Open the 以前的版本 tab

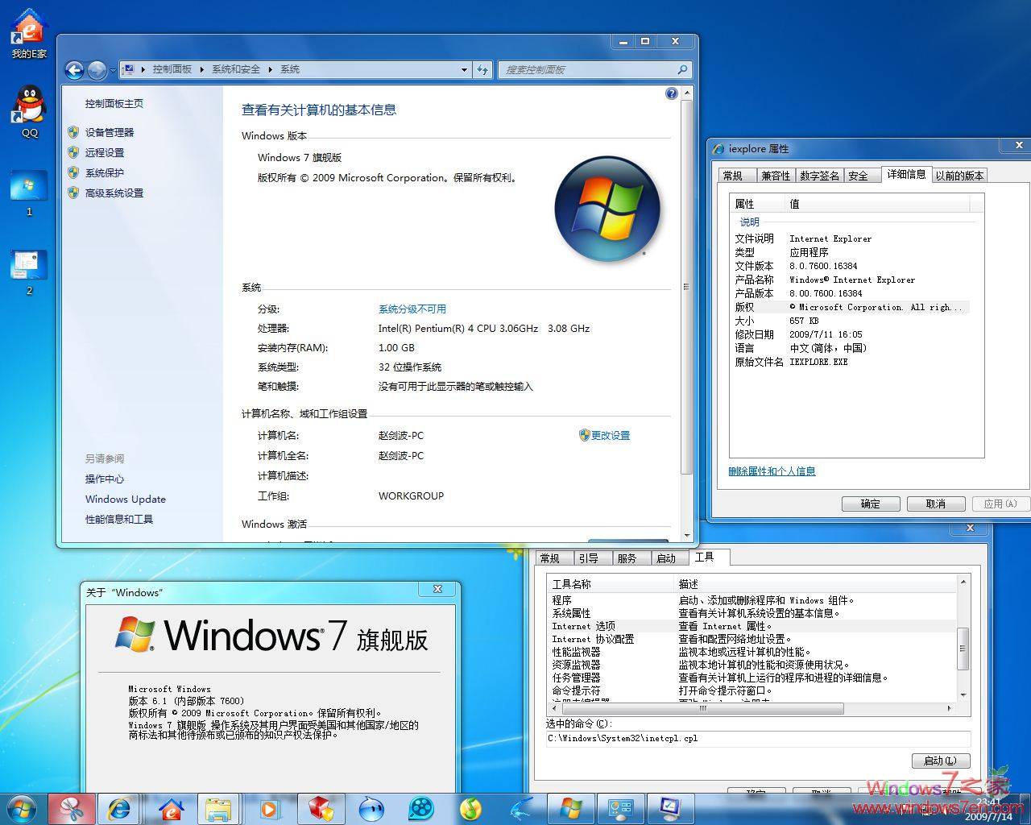pos(960,175)
